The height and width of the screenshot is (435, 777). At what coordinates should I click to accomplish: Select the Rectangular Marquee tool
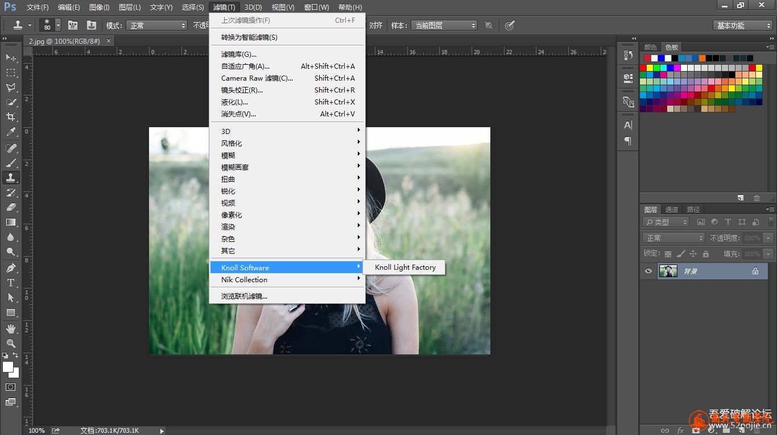point(10,73)
